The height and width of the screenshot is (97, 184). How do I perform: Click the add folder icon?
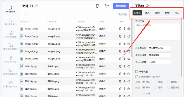point(107,6)
